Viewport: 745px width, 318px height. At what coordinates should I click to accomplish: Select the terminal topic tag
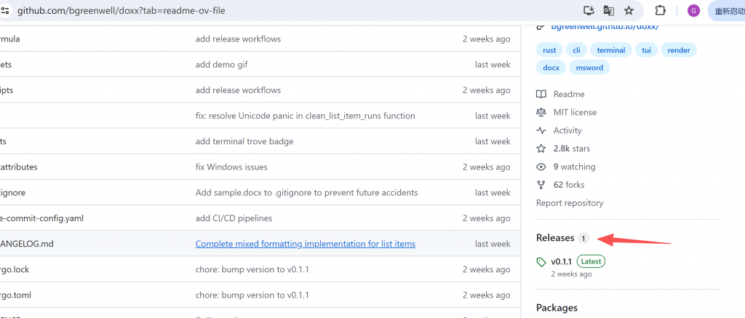coord(610,50)
